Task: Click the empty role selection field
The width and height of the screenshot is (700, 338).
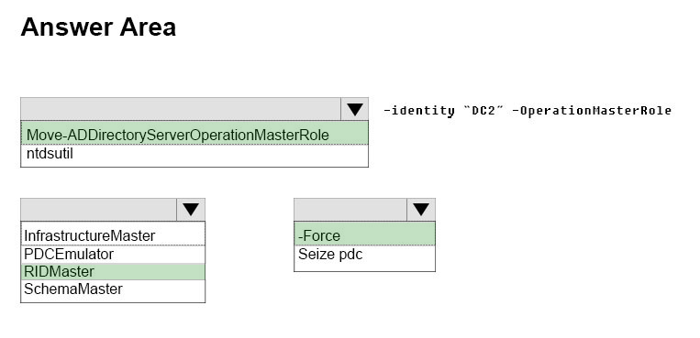Action: coord(99,210)
